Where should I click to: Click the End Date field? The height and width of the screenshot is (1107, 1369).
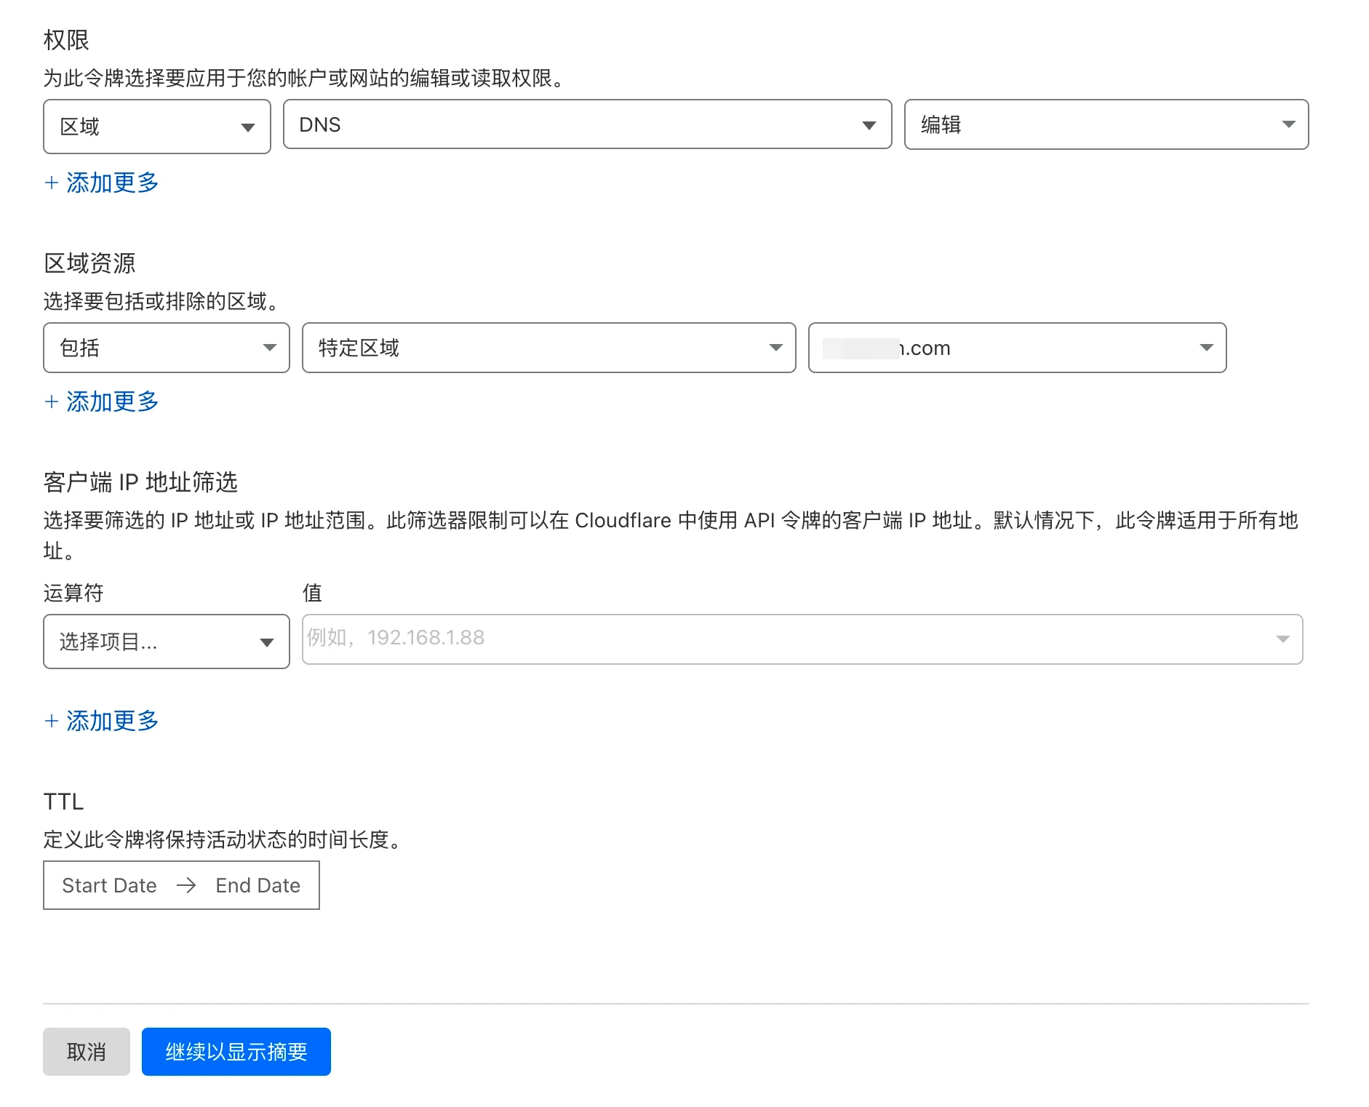pos(258,885)
